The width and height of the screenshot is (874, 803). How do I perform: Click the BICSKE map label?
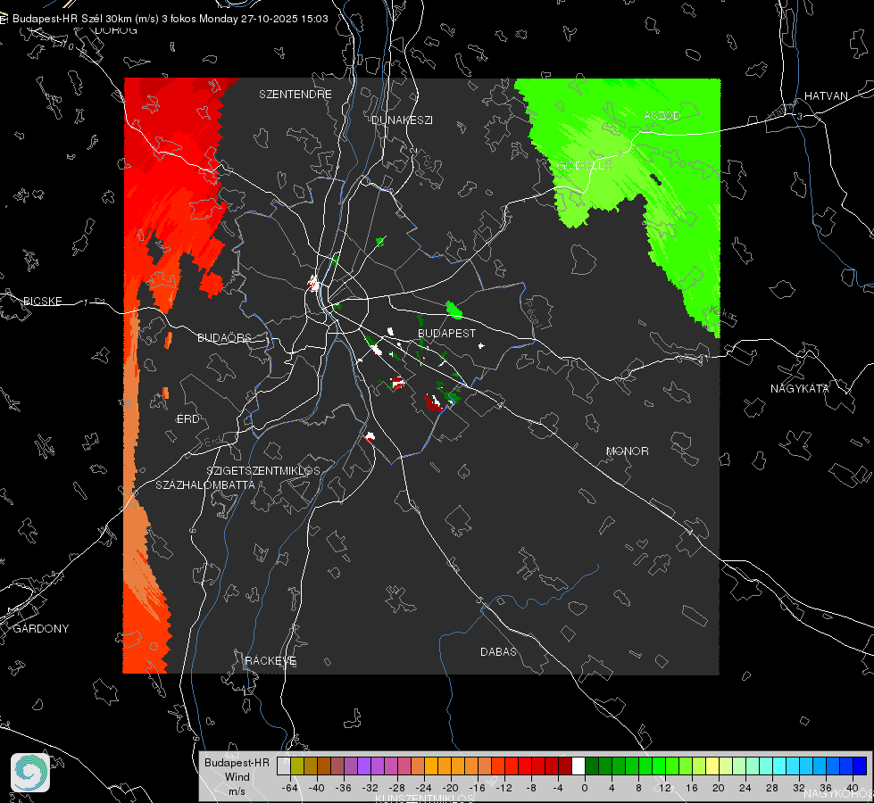click(42, 301)
